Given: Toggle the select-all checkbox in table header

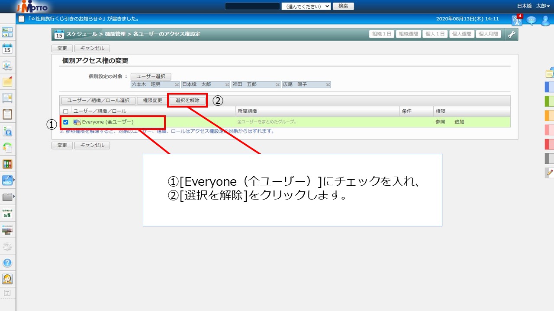Looking at the screenshot, I should click(66, 111).
